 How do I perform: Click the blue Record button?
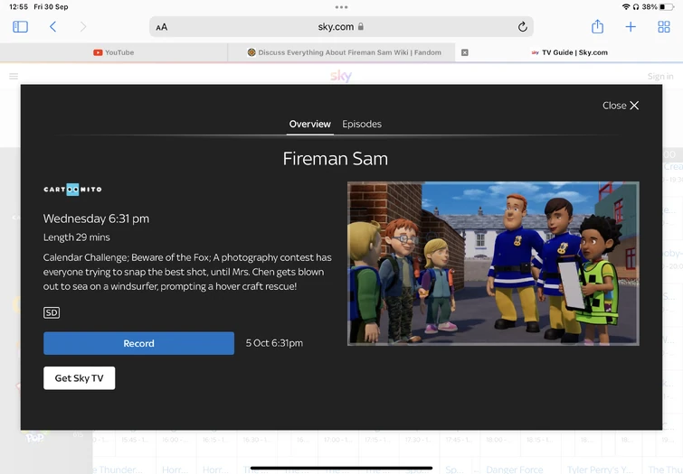point(138,343)
